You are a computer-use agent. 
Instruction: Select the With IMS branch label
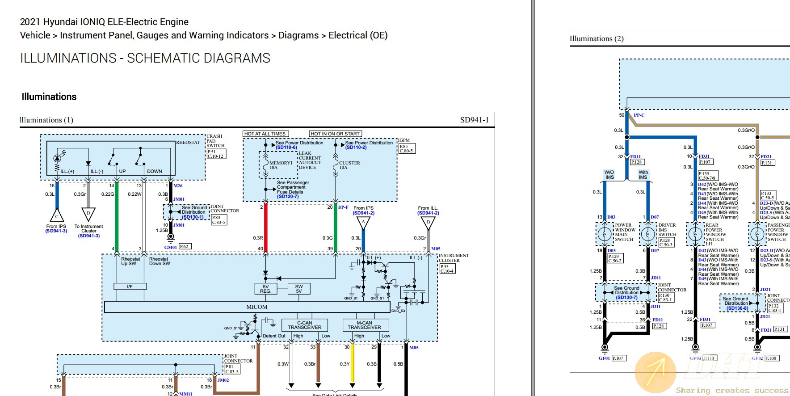pyautogui.click(x=643, y=175)
